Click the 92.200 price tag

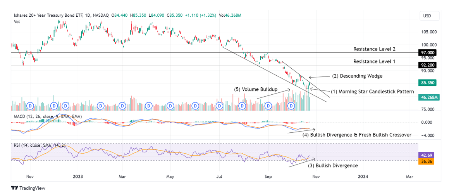tap(427, 65)
